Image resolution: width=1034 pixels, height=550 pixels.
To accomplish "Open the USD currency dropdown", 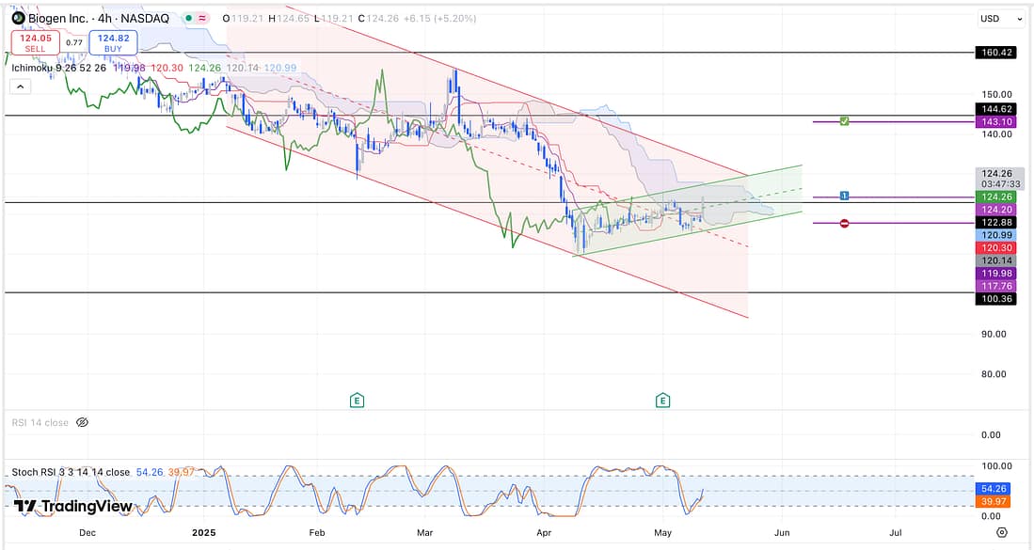I will coord(1000,18).
